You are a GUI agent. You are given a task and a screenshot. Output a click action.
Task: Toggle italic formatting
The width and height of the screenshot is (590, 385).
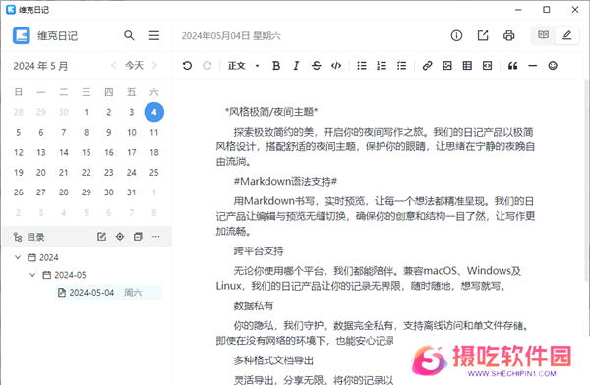(x=296, y=66)
